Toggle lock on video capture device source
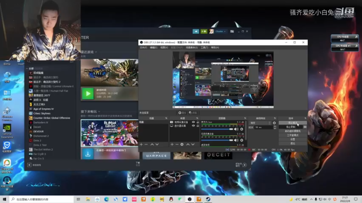Screen dimensions: 362x203 (198, 122)
